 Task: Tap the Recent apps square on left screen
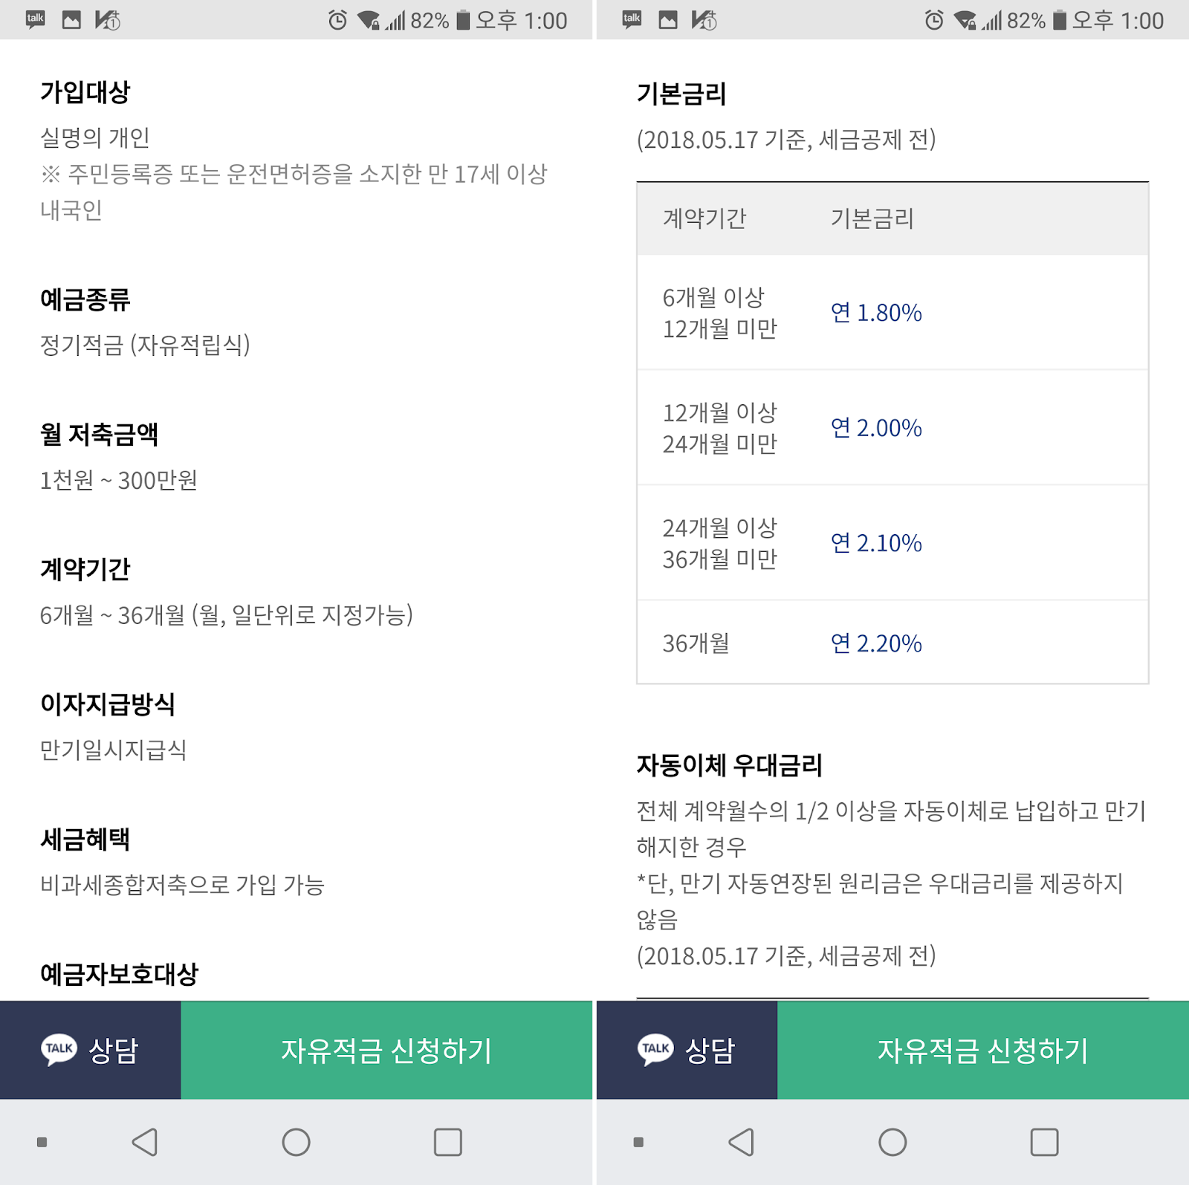(447, 1142)
